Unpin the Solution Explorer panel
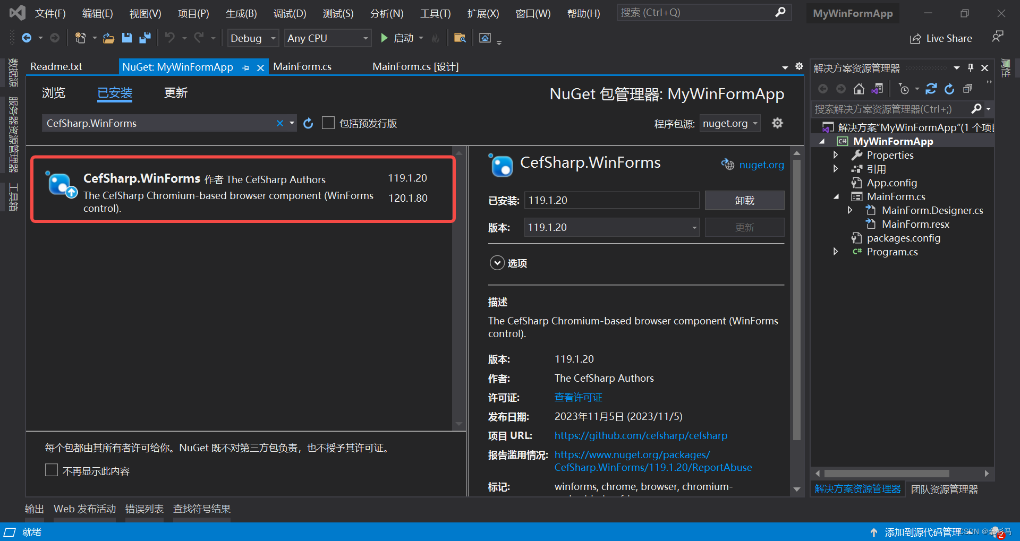Screen dimensions: 1020x541 (x=971, y=68)
